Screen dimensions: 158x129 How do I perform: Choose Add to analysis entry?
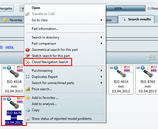point(65,104)
